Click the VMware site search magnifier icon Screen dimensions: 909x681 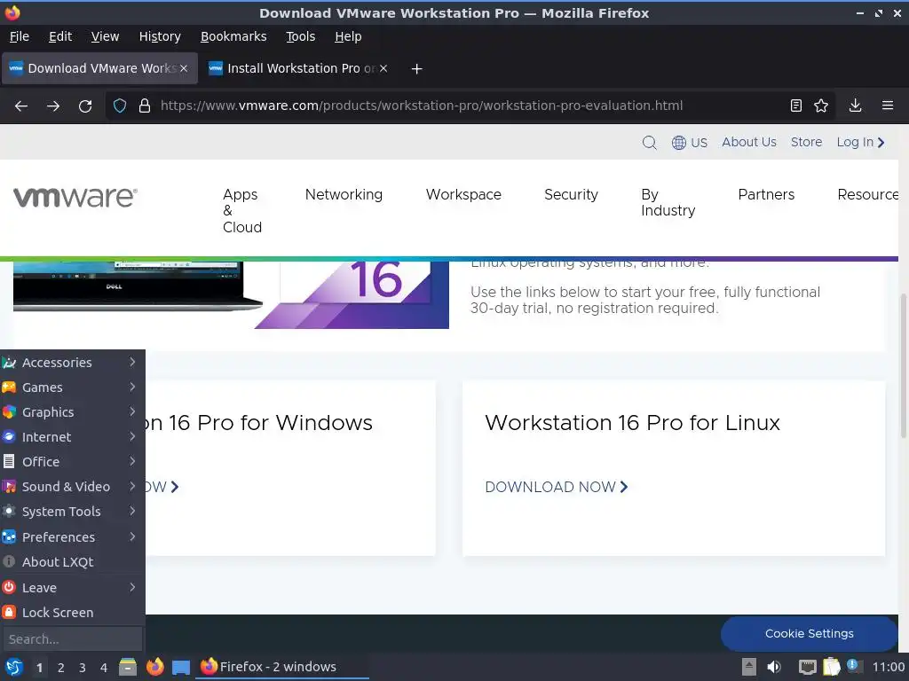tap(649, 143)
